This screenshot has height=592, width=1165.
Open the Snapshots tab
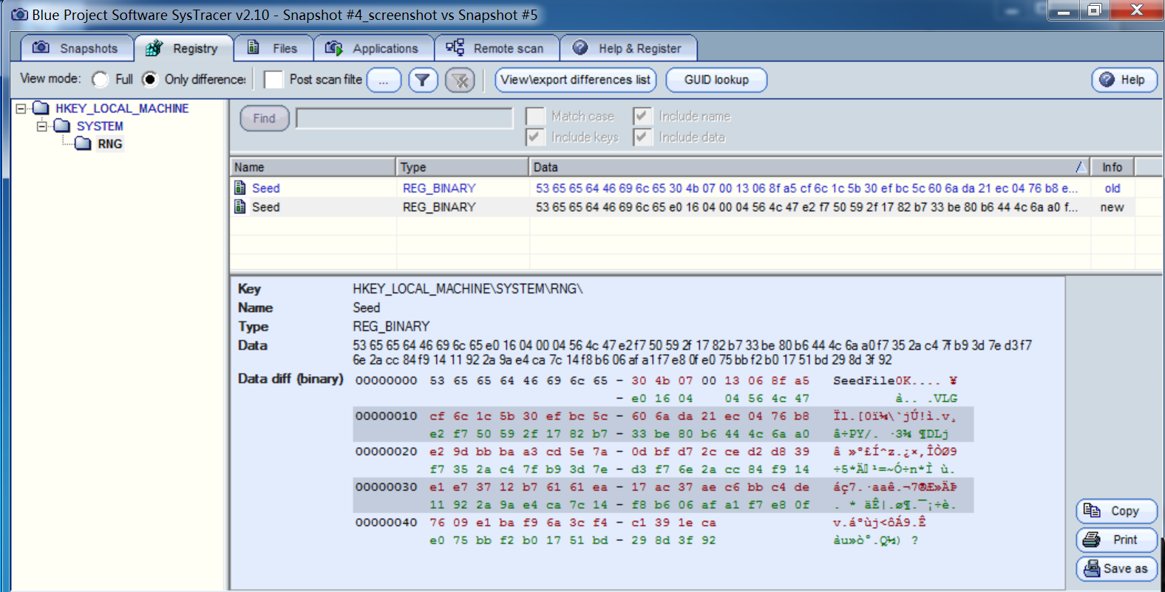77,48
